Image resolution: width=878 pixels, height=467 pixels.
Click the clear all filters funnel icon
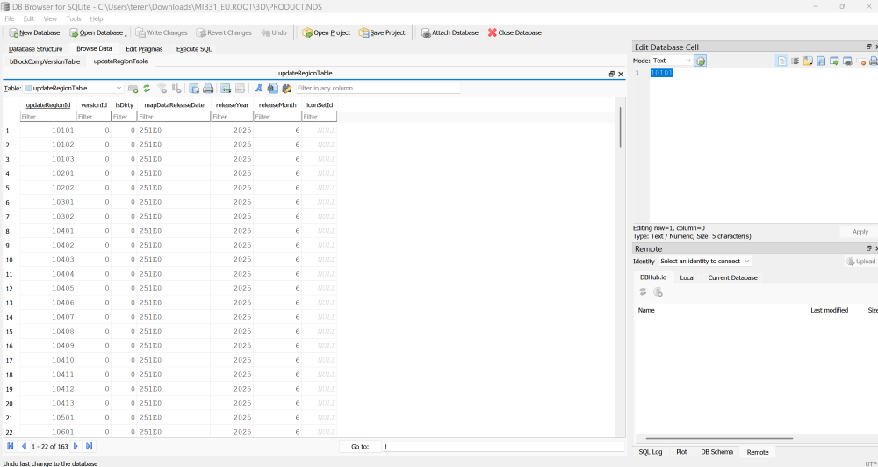[162, 88]
